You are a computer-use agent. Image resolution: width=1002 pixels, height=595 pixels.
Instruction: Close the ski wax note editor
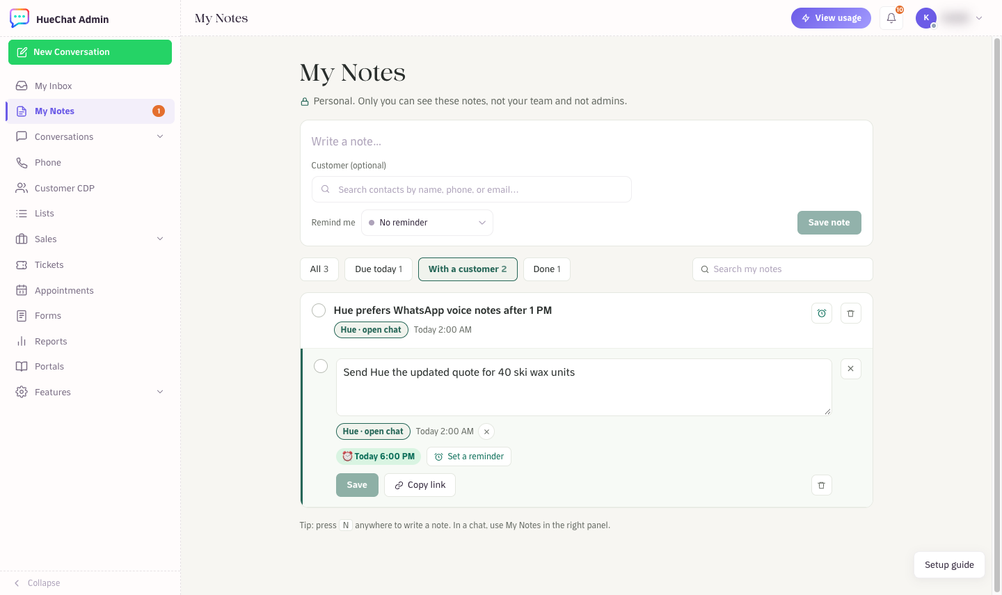(x=850, y=369)
